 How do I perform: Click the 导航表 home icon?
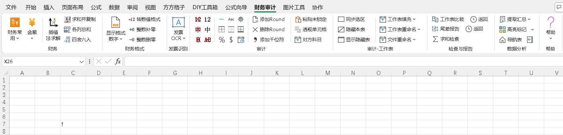[502, 40]
